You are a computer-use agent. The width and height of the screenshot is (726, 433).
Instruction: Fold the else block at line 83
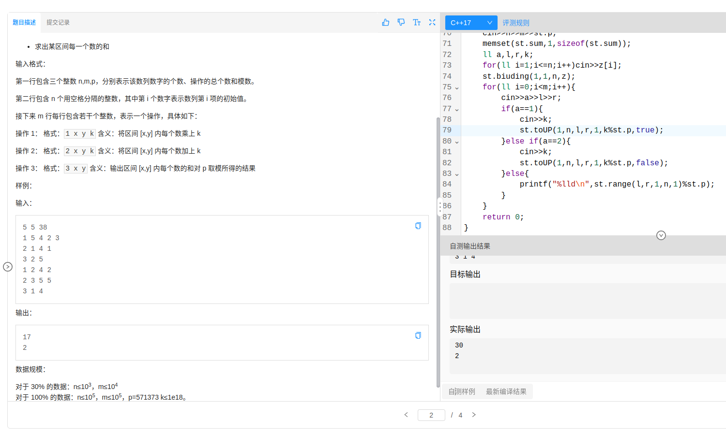tap(457, 174)
